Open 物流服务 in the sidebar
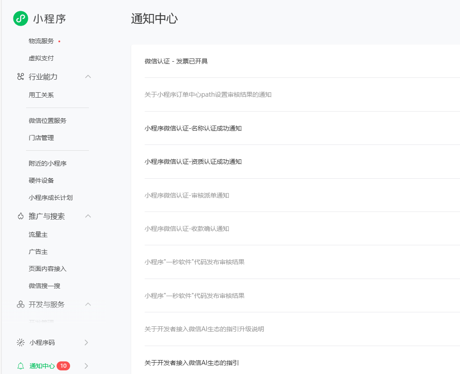Screen dimensions: 460x374 41,41
